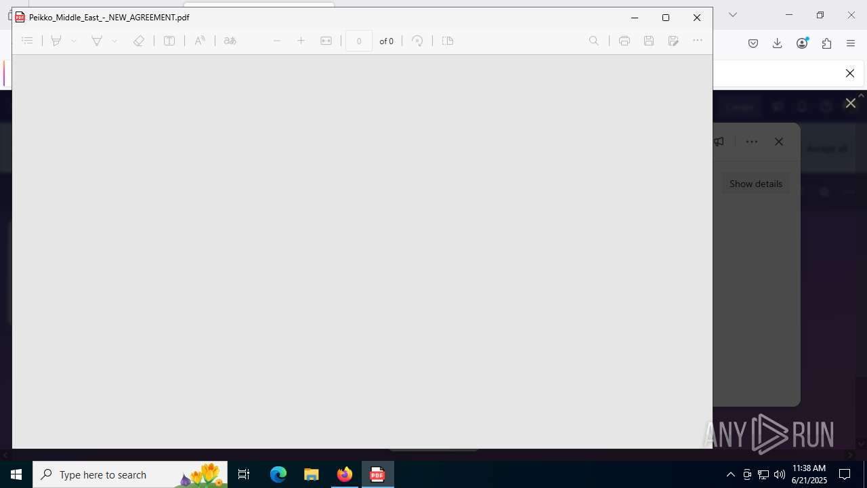867x488 pixels.
Task: Open the notification center
Action: 845,474
